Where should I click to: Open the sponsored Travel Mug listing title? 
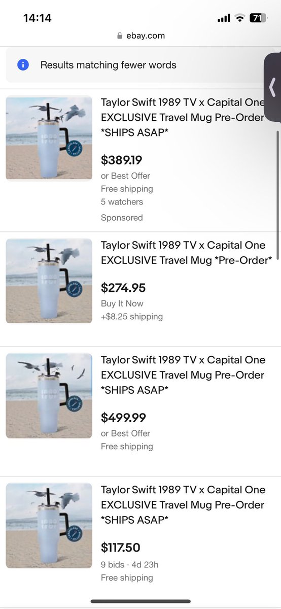tap(183, 118)
